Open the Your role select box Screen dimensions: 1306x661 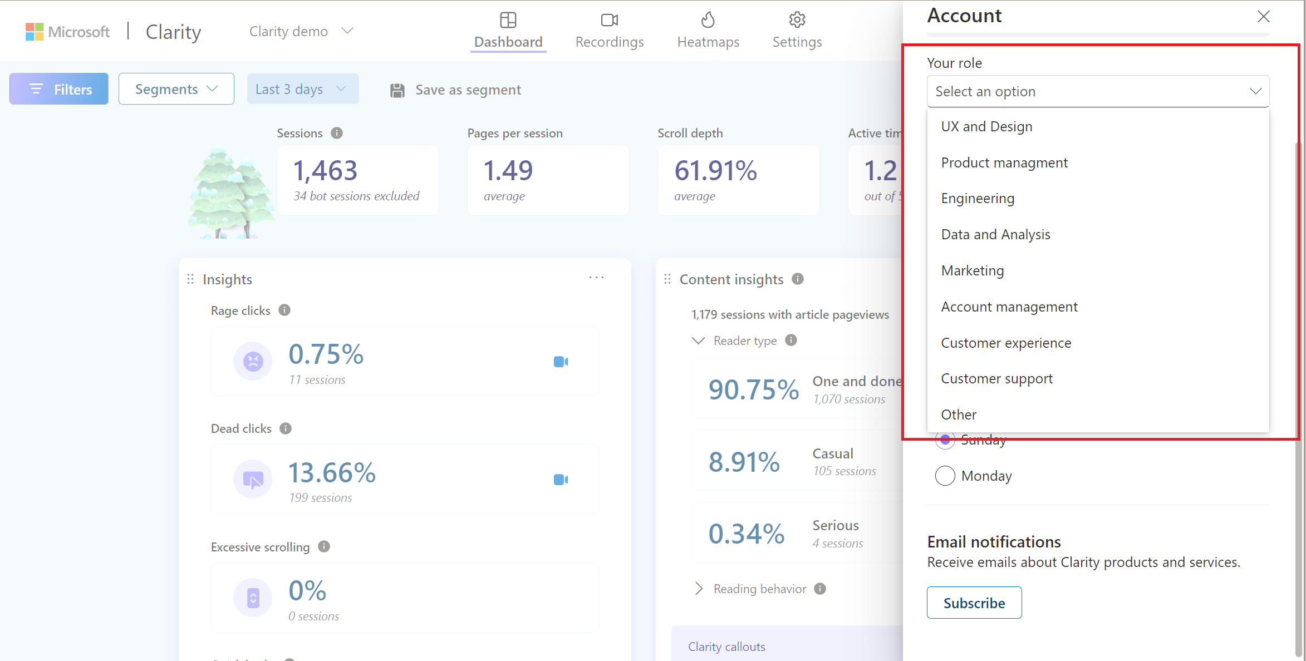[x=1098, y=91]
